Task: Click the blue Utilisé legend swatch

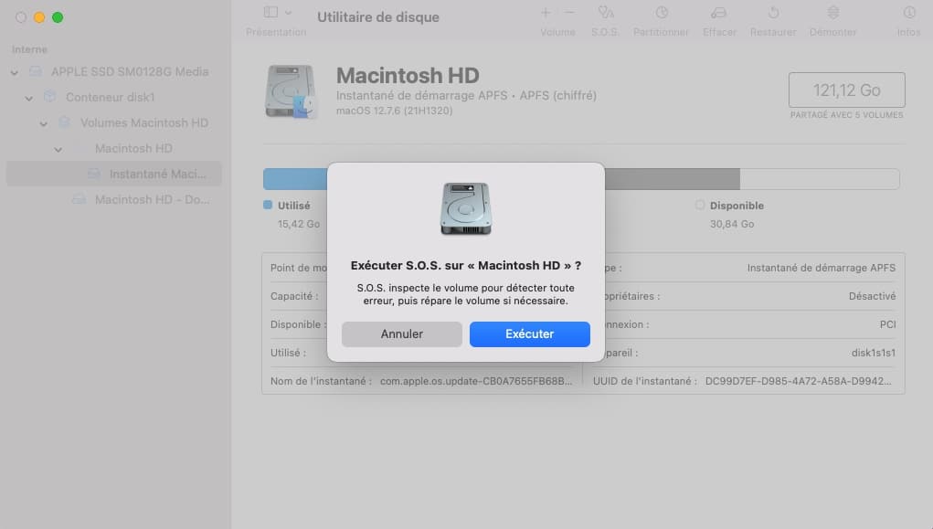Action: (x=268, y=205)
